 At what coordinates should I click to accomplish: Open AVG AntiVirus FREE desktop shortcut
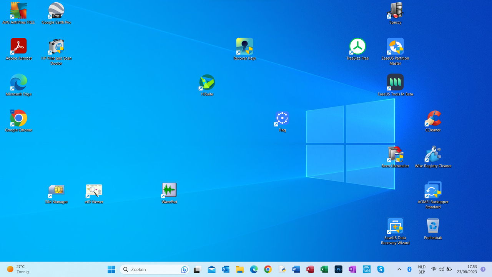18,13
